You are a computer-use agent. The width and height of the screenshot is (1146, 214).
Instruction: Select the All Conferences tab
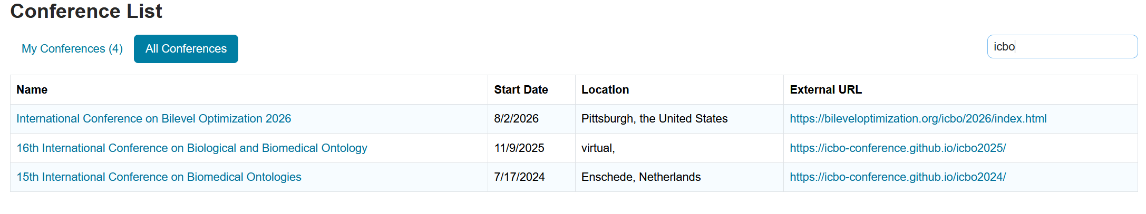(186, 49)
